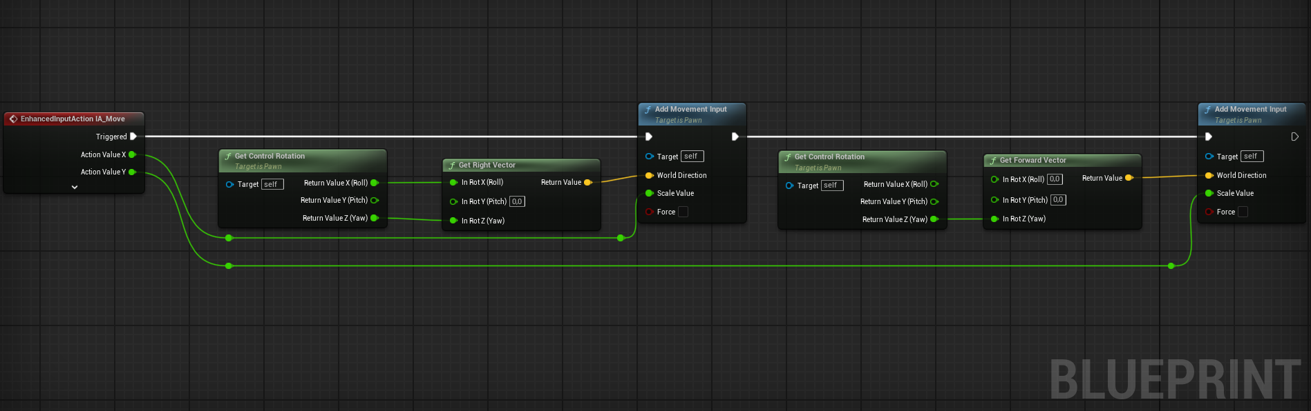This screenshot has height=411, width=1311.
Task: Click In Rot Y (Pitch) pin on Get Right Vector
Action: pyautogui.click(x=453, y=201)
